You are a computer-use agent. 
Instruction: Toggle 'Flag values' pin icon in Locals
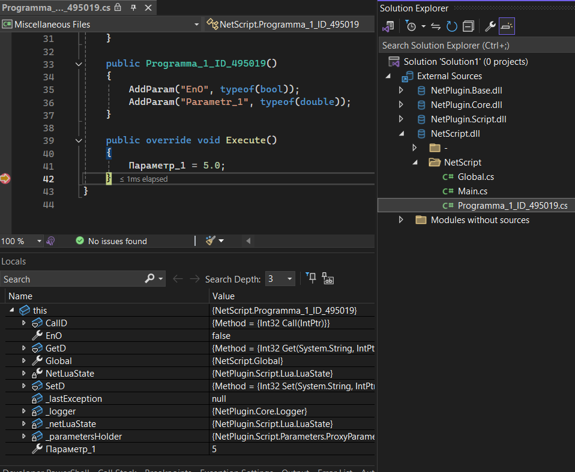[311, 278]
